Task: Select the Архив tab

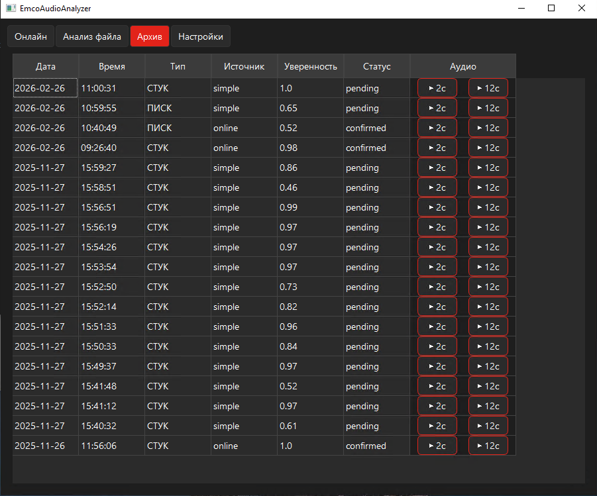Action: 150,36
